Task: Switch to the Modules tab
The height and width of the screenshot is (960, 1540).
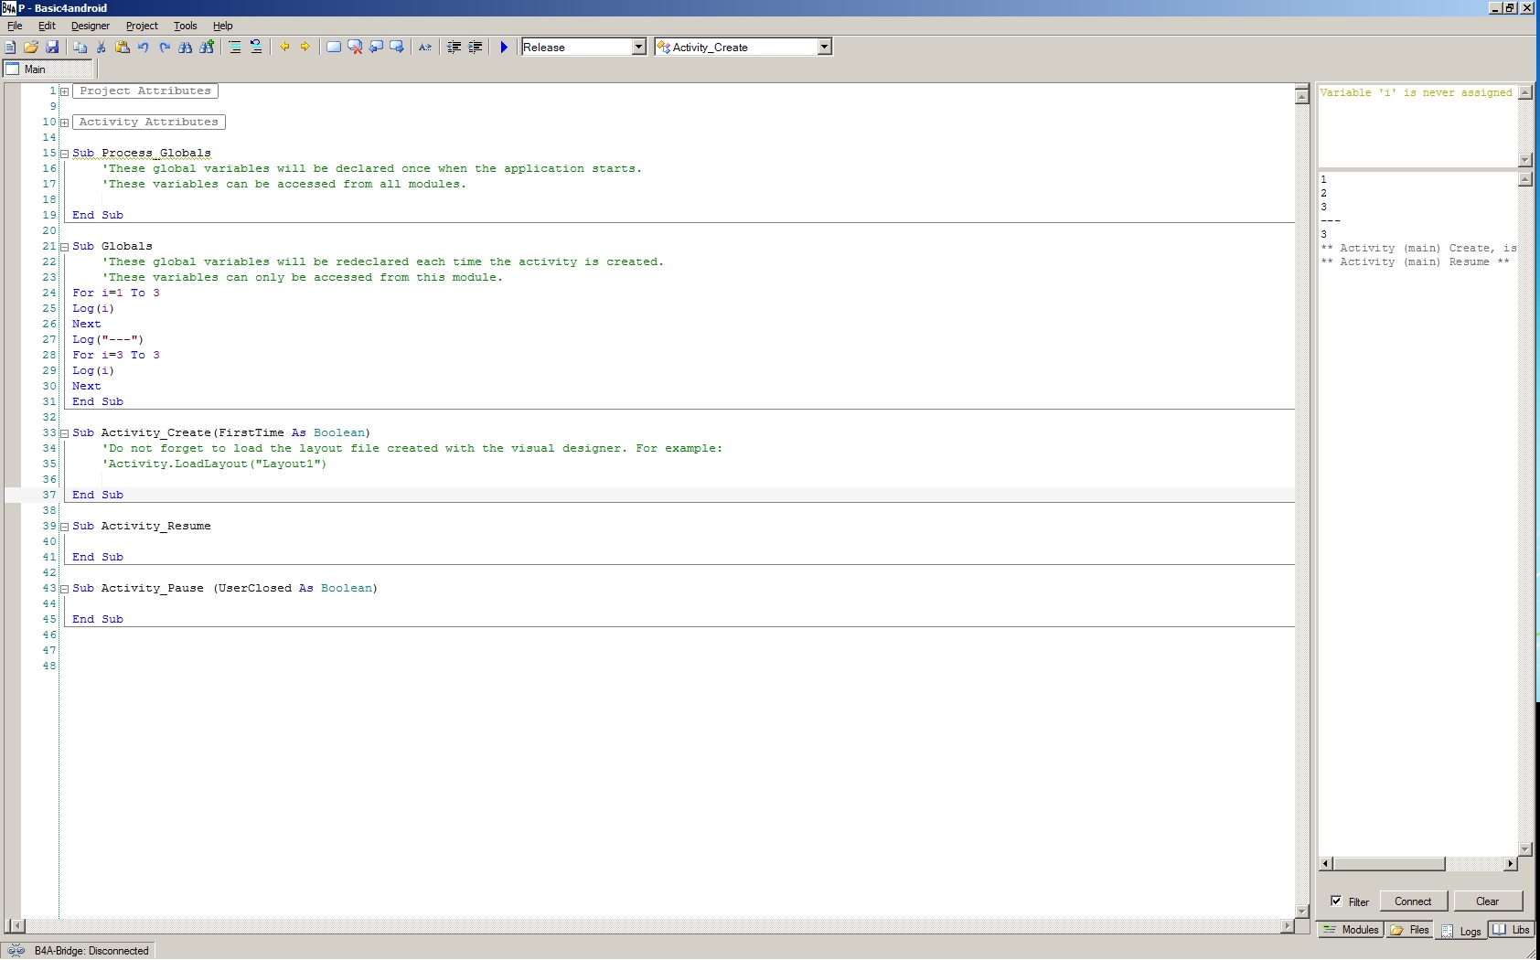Action: click(1351, 930)
